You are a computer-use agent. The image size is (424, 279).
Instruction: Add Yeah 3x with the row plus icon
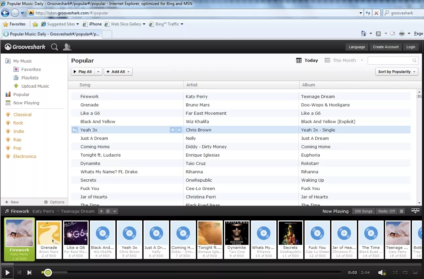coord(173,130)
